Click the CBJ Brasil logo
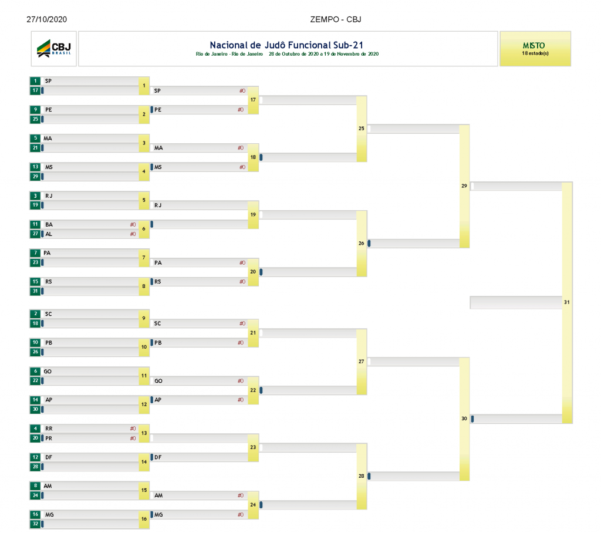 pyautogui.click(x=53, y=49)
